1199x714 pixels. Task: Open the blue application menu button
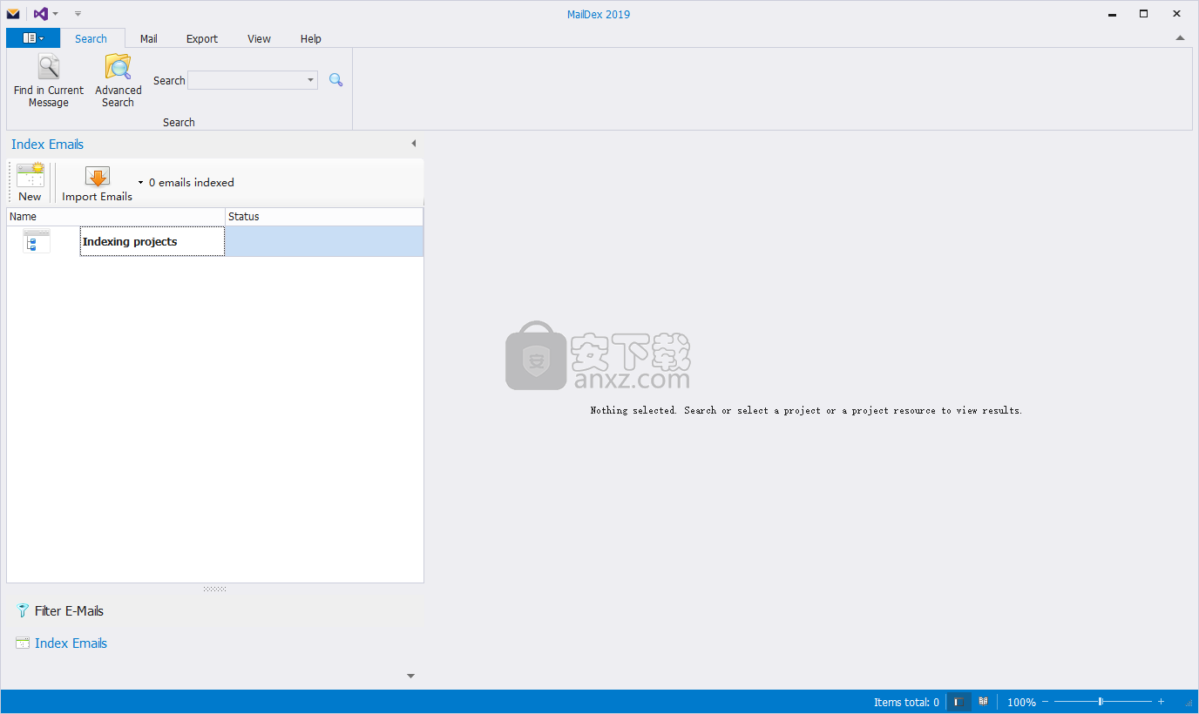point(33,38)
